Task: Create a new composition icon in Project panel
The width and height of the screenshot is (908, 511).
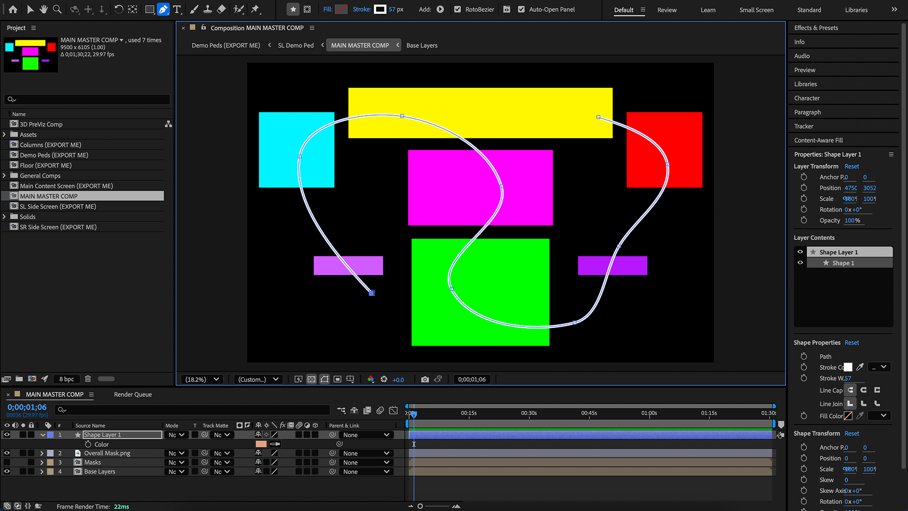Action: [32, 379]
